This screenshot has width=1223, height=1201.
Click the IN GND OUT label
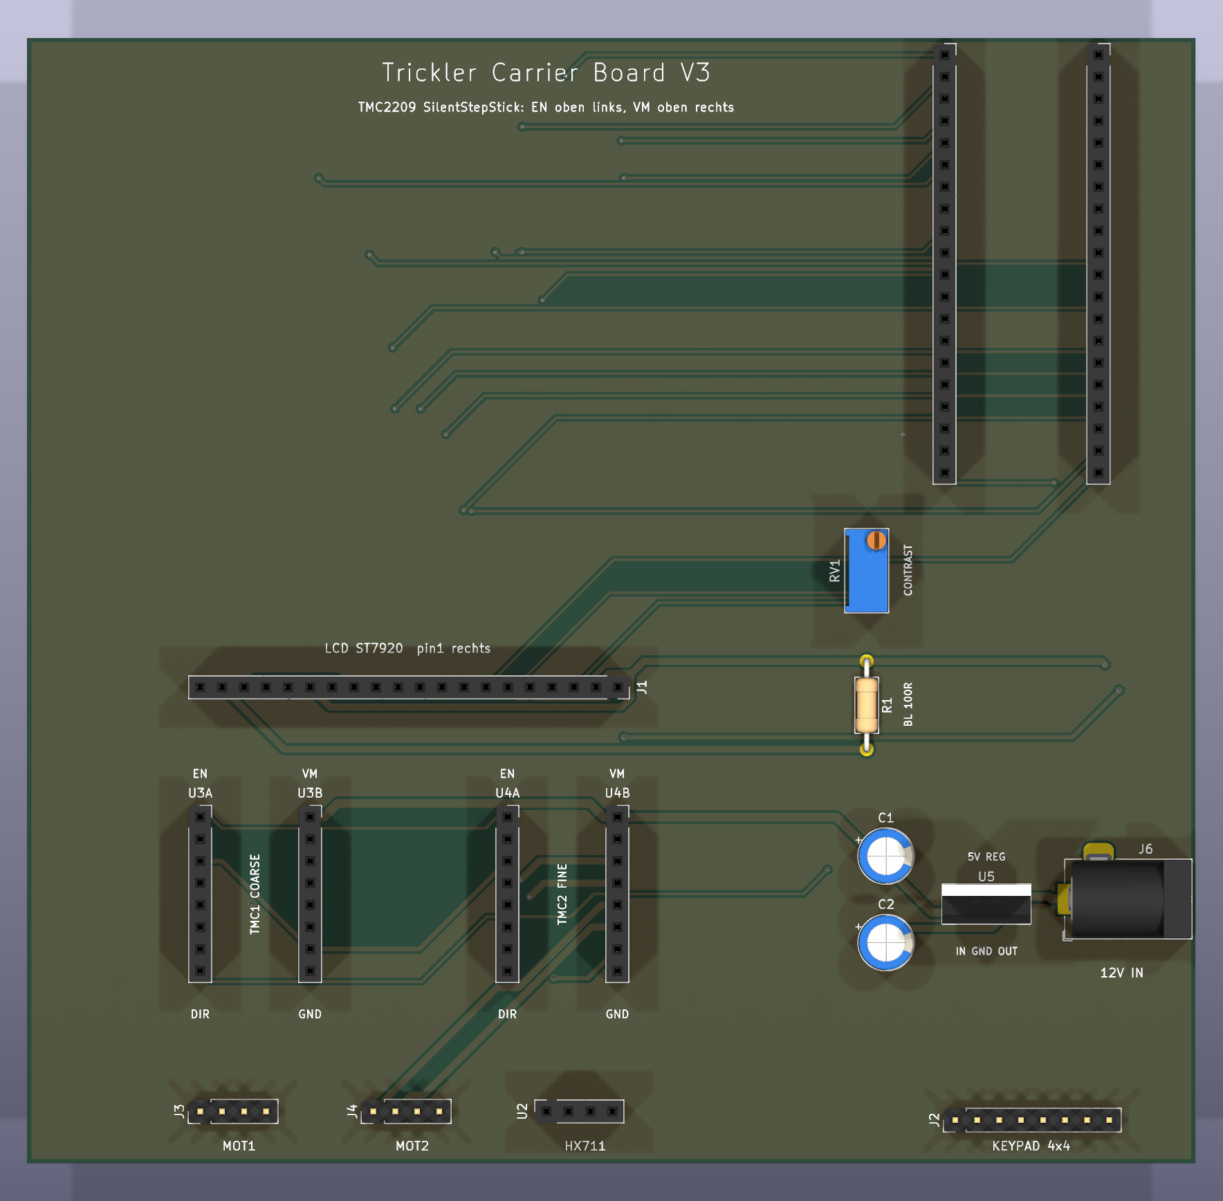tap(986, 951)
